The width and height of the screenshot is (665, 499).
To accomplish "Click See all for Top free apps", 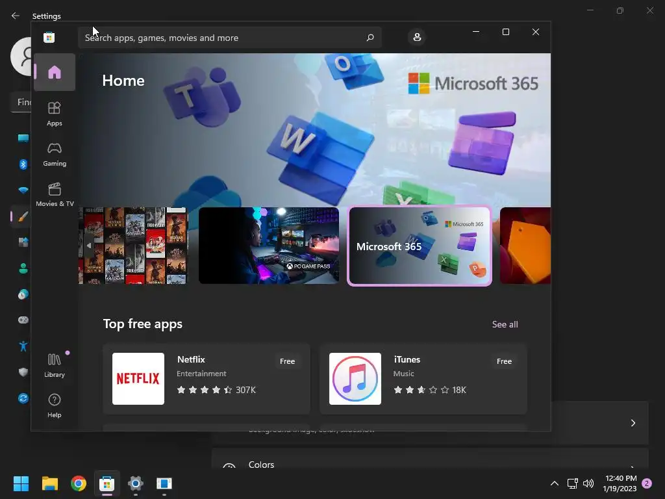I will tap(505, 324).
